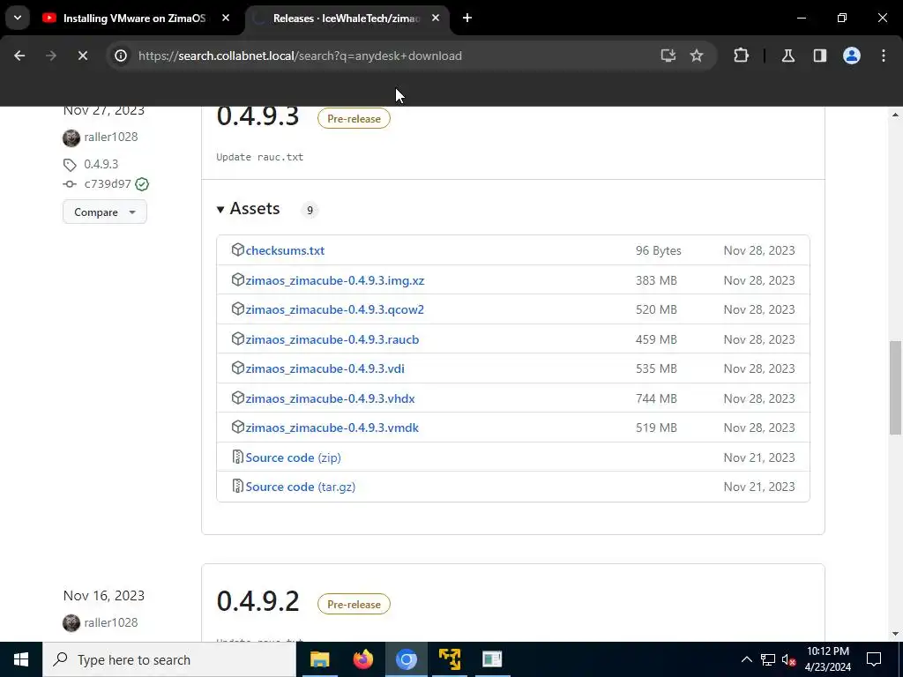Image resolution: width=903 pixels, height=677 pixels.
Task: Go back with the browser back arrow
Action: 19,56
